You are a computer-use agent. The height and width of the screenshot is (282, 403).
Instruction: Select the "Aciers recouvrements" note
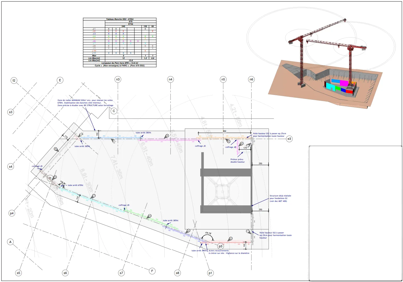point(229,252)
